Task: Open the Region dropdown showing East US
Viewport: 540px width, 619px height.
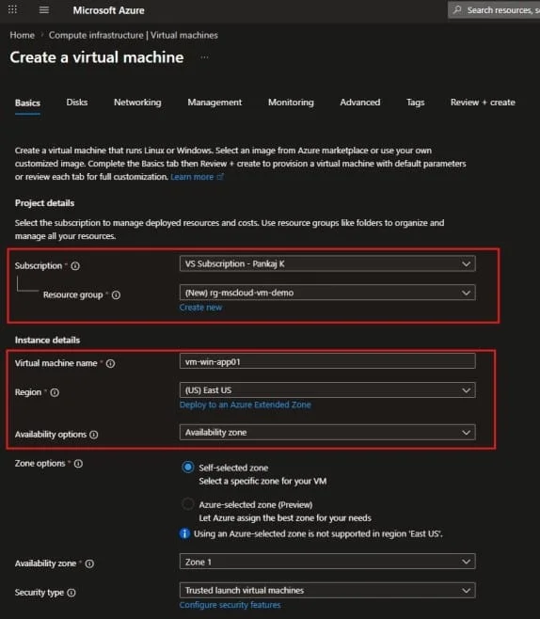Action: pyautogui.click(x=327, y=390)
